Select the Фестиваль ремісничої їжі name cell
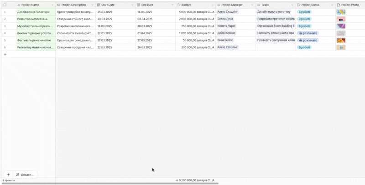This screenshot has width=365, height=185. (x=36, y=40)
